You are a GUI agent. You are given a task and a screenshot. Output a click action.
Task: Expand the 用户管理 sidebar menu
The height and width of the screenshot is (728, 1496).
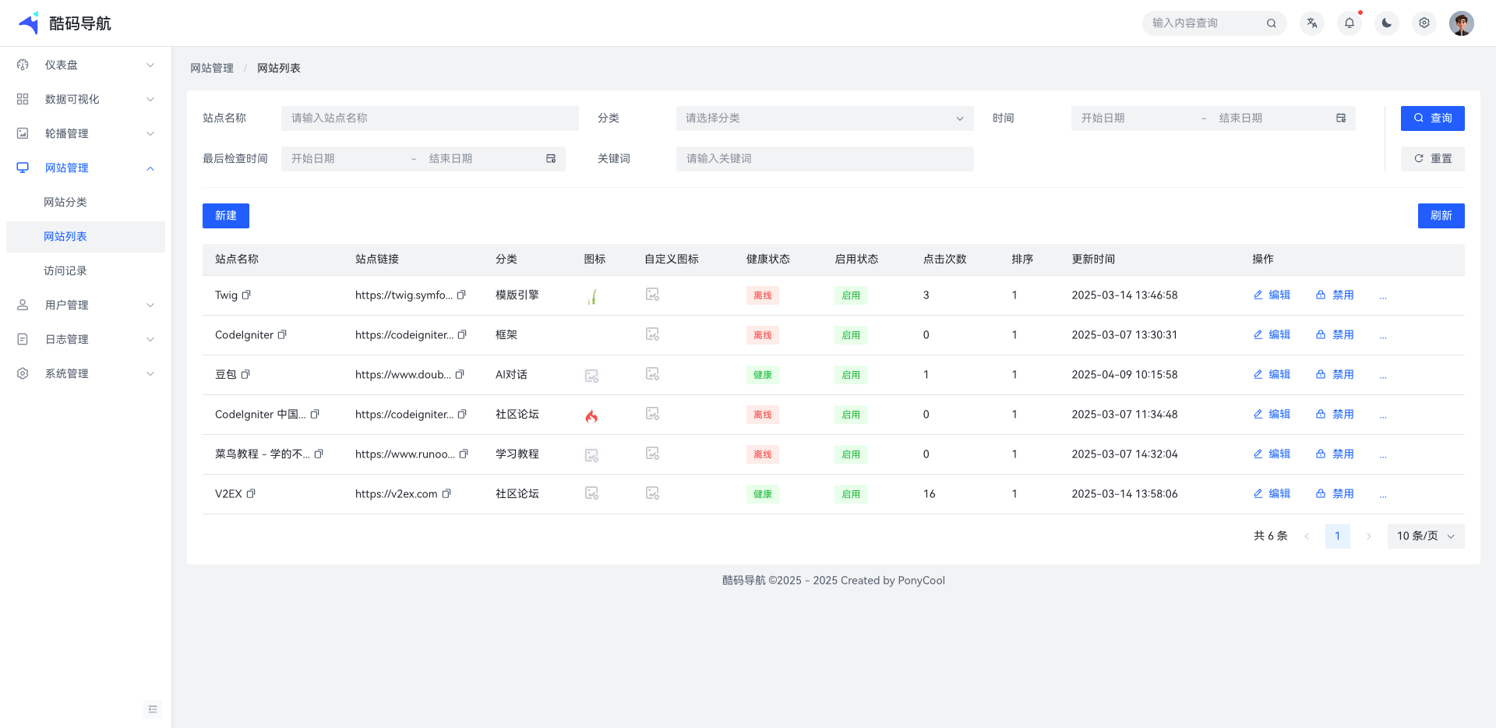coord(86,306)
